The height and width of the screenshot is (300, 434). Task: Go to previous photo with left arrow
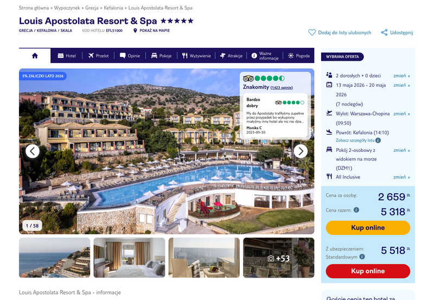33,151
